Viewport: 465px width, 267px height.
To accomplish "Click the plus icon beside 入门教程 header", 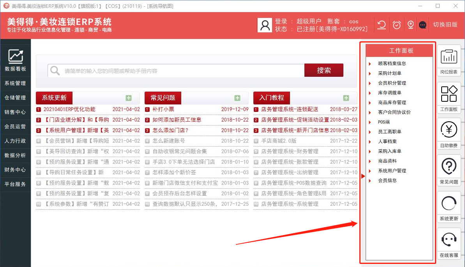I will coord(346,98).
